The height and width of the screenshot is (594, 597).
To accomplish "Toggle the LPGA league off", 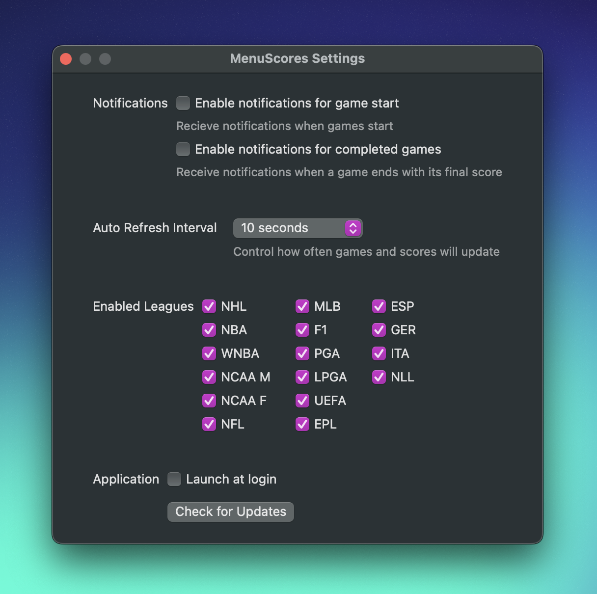I will [x=302, y=377].
